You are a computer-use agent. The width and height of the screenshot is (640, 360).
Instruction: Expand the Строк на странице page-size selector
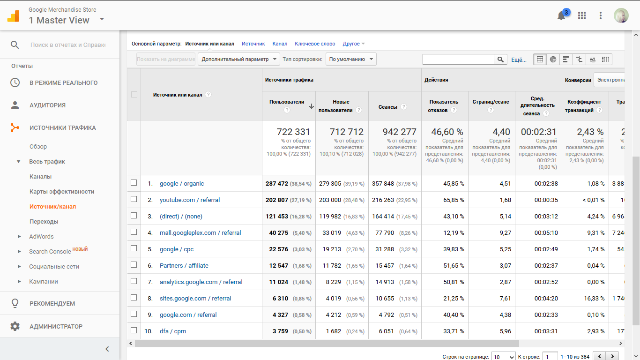[x=503, y=357]
